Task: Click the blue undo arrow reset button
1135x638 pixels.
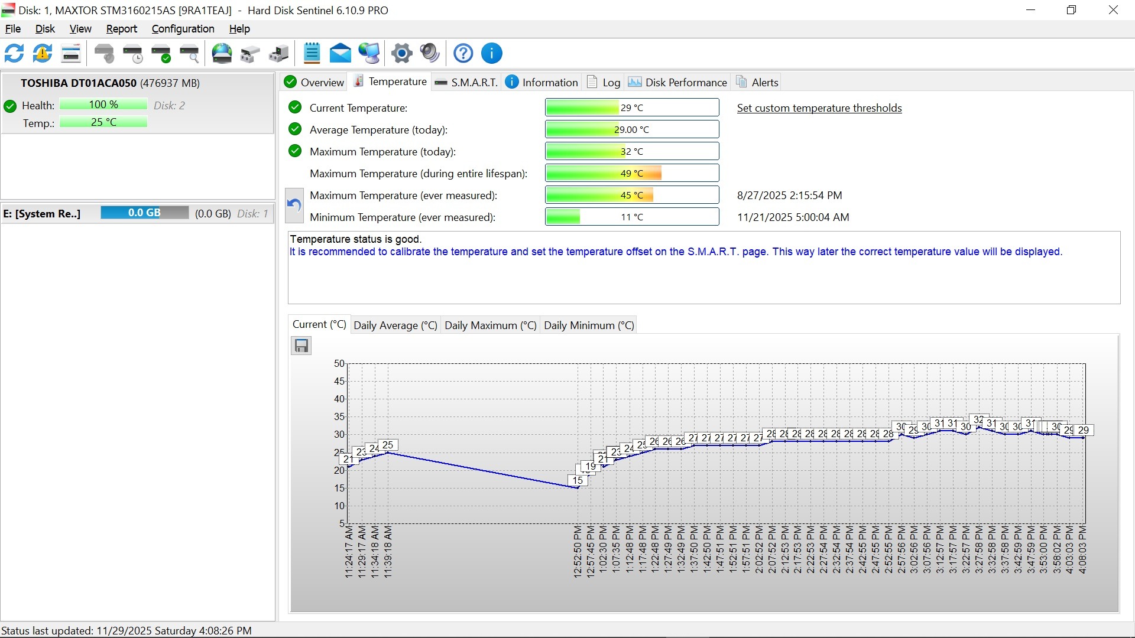Action: pos(294,205)
